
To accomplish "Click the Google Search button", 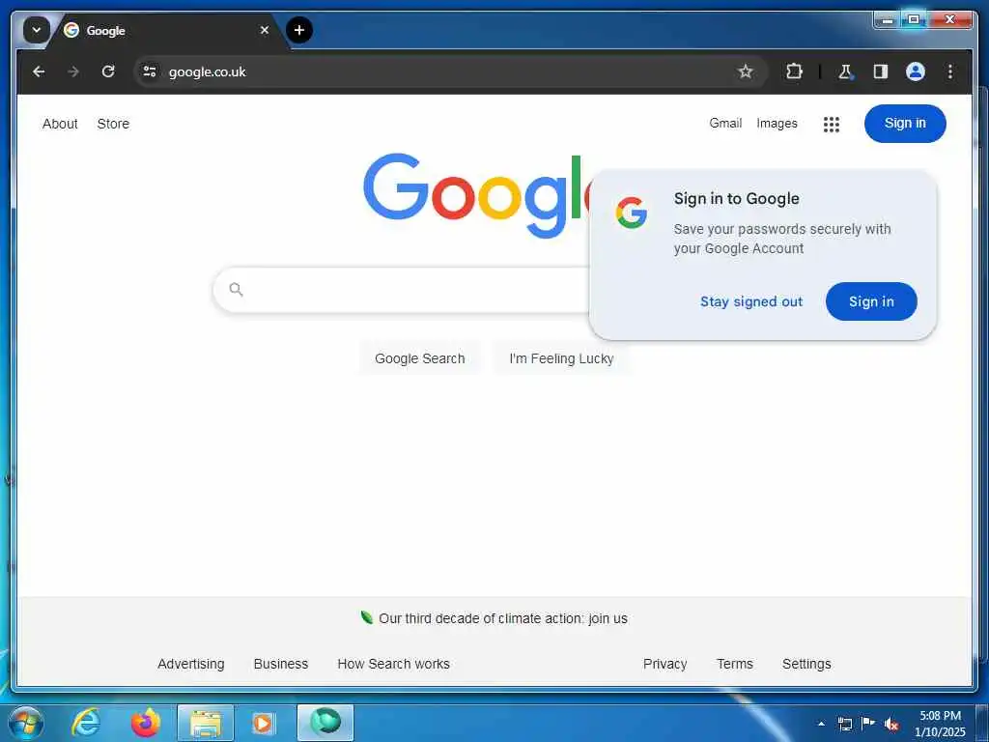I will [419, 358].
